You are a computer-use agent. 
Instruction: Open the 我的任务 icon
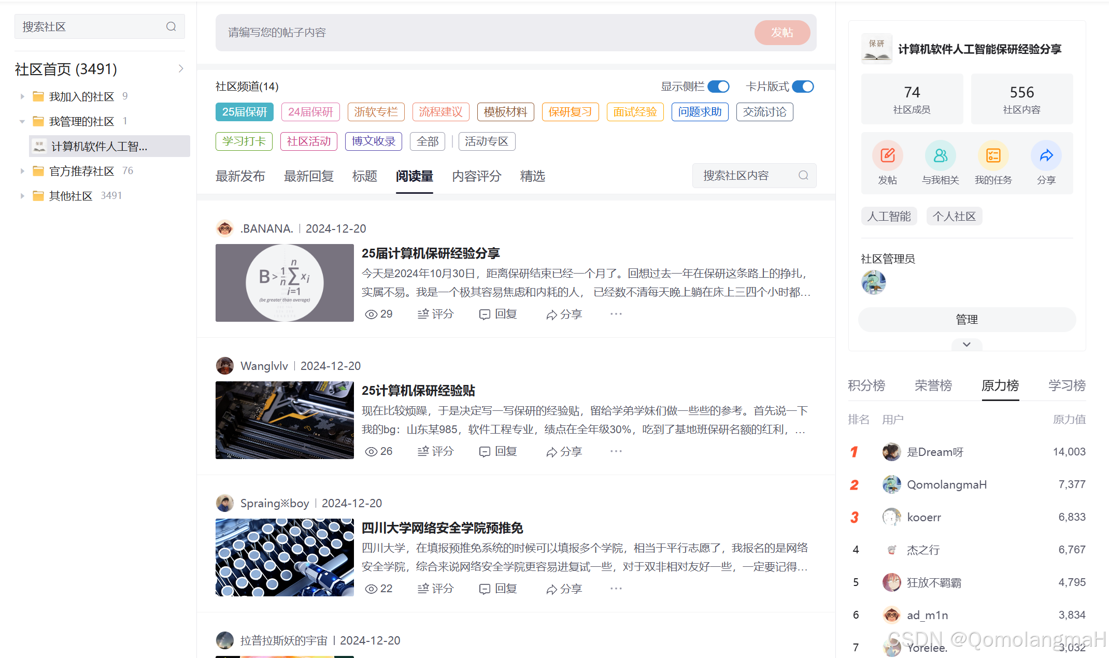tap(993, 155)
